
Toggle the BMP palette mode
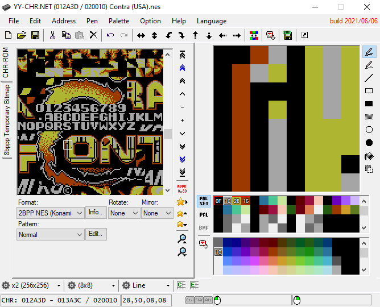pyautogui.click(x=204, y=228)
